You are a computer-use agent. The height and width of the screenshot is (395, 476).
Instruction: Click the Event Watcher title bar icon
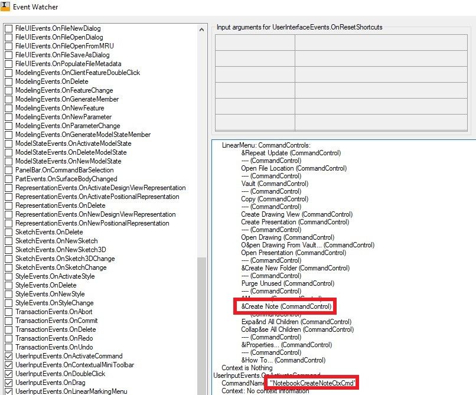tap(5, 6)
